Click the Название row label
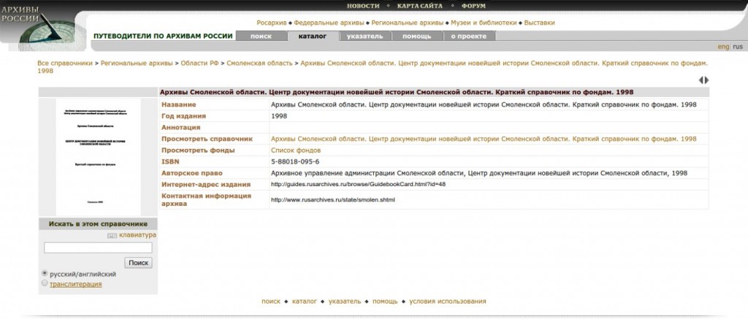This screenshot has width=748, height=319. (x=178, y=104)
